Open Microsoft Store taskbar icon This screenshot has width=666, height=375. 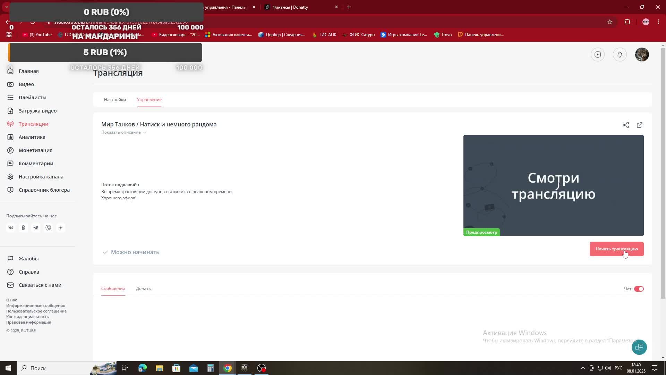pos(177,368)
